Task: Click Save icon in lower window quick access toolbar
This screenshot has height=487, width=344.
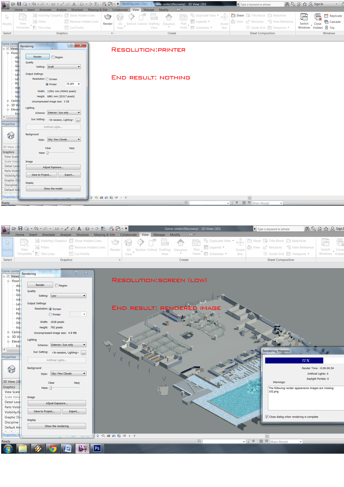Action: coord(20,229)
